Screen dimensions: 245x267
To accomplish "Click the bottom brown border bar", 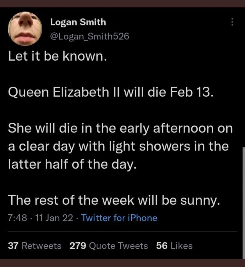I will click(122, 263).
